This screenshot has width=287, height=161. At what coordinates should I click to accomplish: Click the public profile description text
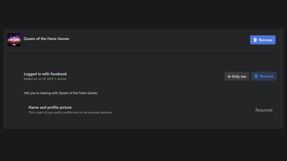coord(70,112)
